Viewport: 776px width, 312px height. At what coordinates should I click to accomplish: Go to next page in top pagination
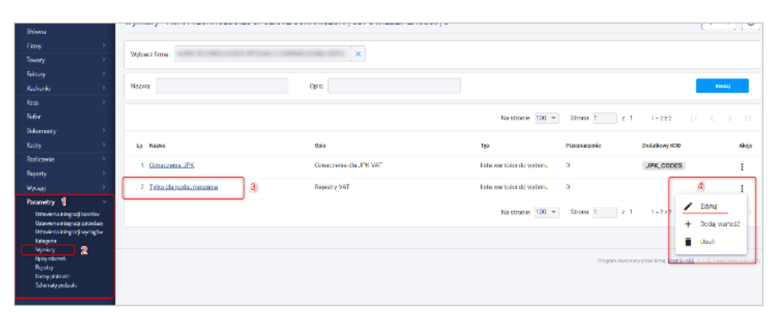tap(729, 118)
